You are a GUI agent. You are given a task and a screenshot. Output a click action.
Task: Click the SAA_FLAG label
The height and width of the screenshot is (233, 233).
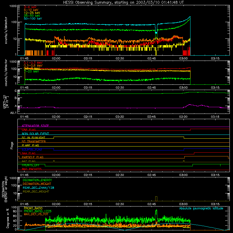(29, 153)
